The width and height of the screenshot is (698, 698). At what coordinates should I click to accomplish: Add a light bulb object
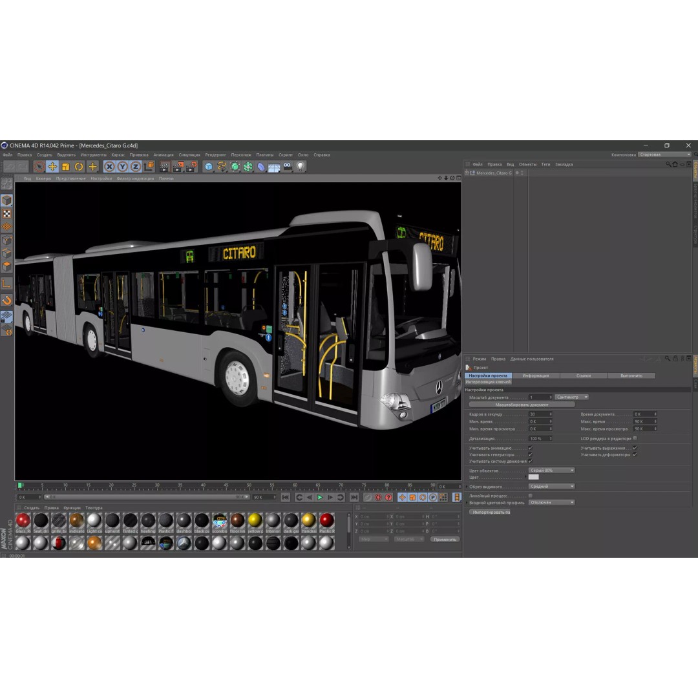pyautogui.click(x=301, y=167)
